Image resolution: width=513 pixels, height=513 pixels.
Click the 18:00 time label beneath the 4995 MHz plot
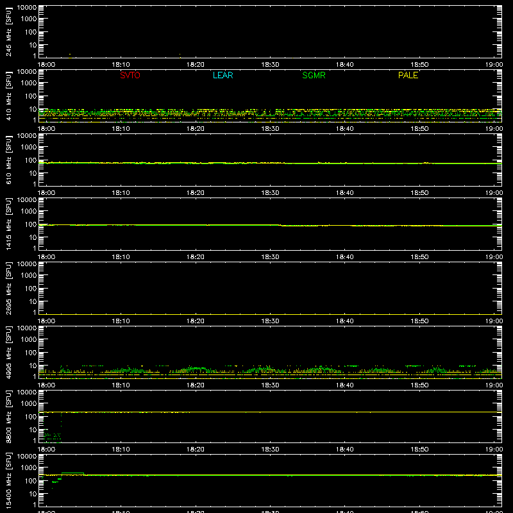click(x=46, y=385)
